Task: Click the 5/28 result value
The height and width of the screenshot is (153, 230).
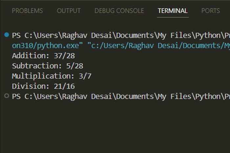Action: pos(75,66)
